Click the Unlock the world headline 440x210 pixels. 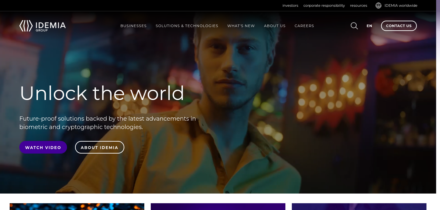[x=102, y=93]
